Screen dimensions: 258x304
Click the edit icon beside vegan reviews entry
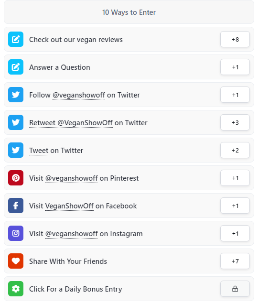pos(16,39)
